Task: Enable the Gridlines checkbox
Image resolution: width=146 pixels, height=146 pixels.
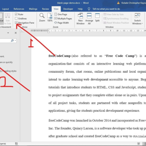Action: click(16, 18)
